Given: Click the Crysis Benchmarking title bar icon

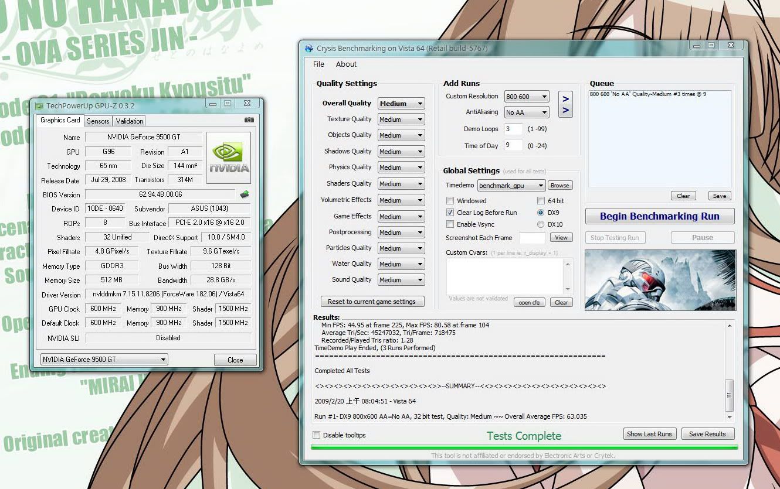Looking at the screenshot, I should (x=309, y=49).
